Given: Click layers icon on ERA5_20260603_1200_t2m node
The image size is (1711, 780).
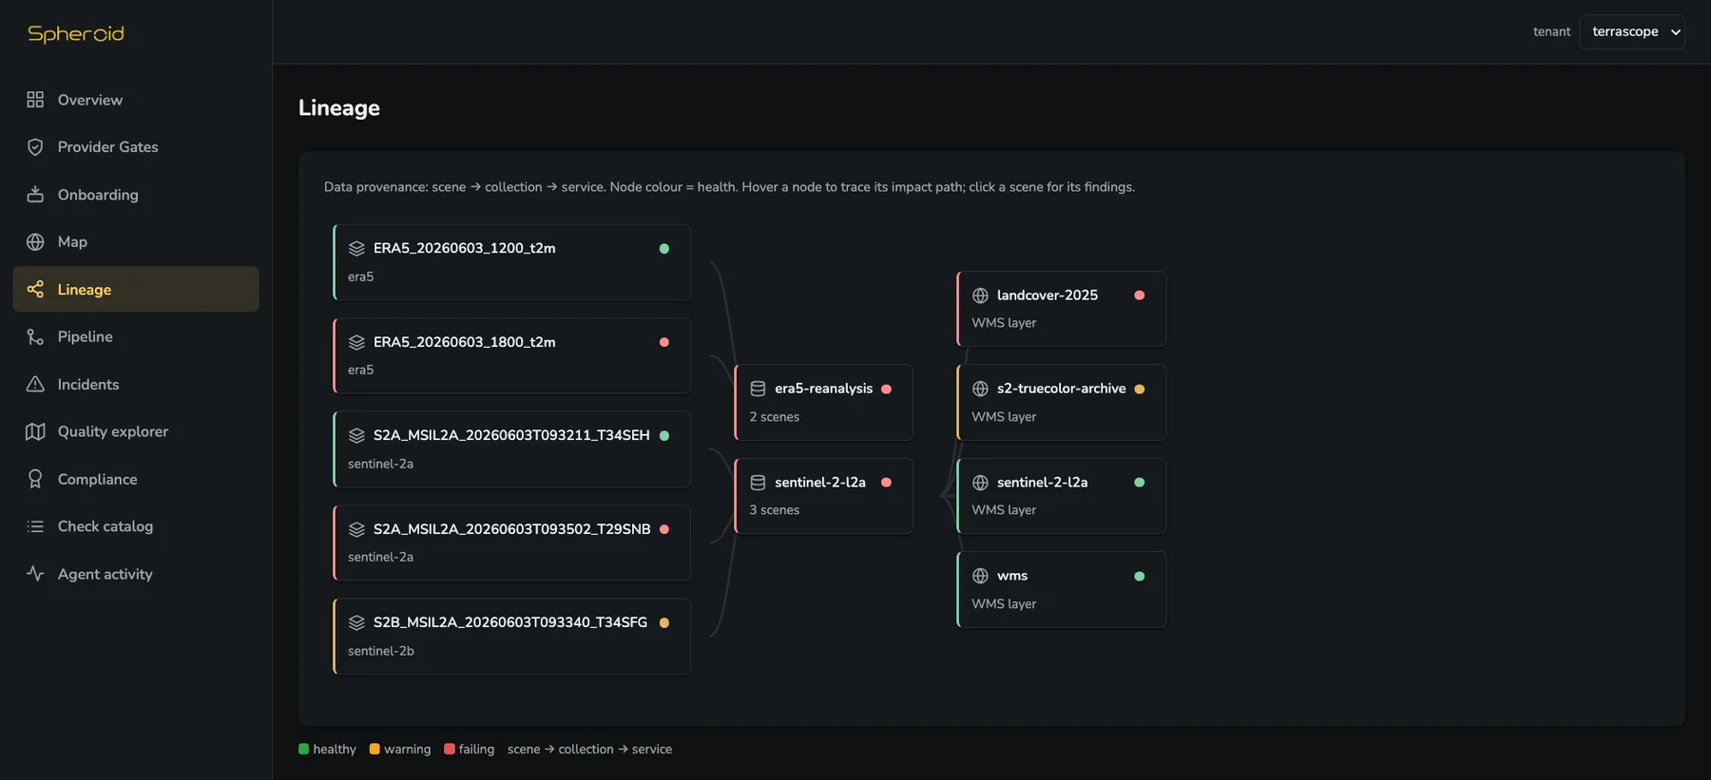Looking at the screenshot, I should click(x=356, y=248).
